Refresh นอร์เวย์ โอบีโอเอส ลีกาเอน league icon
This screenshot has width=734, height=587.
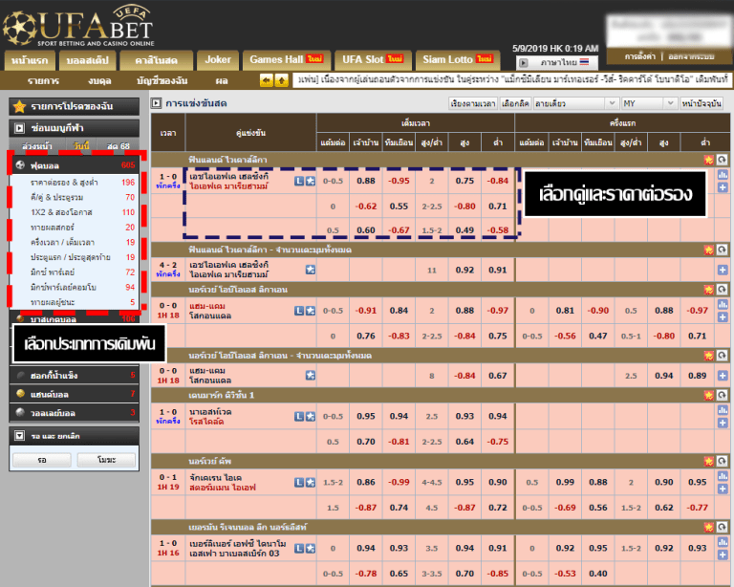(x=722, y=290)
